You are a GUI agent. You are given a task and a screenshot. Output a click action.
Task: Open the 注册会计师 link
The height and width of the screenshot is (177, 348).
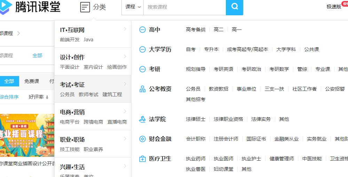point(226,139)
